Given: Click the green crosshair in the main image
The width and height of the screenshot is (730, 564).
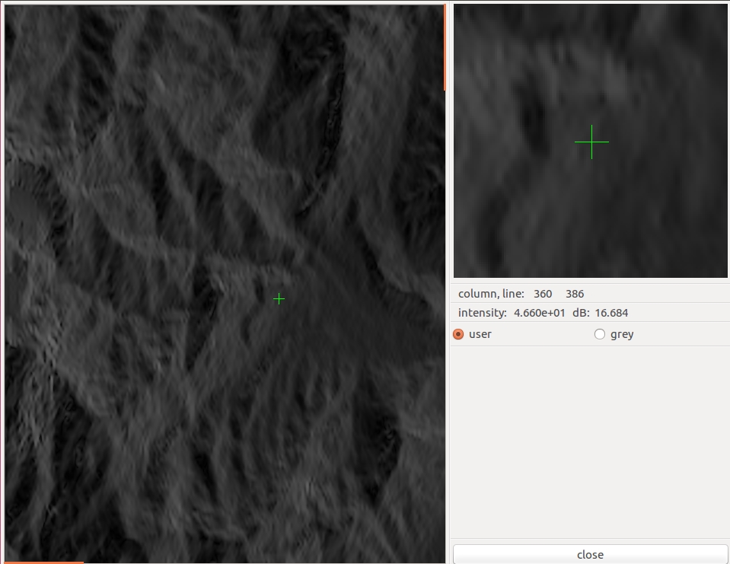Looking at the screenshot, I should [x=279, y=299].
